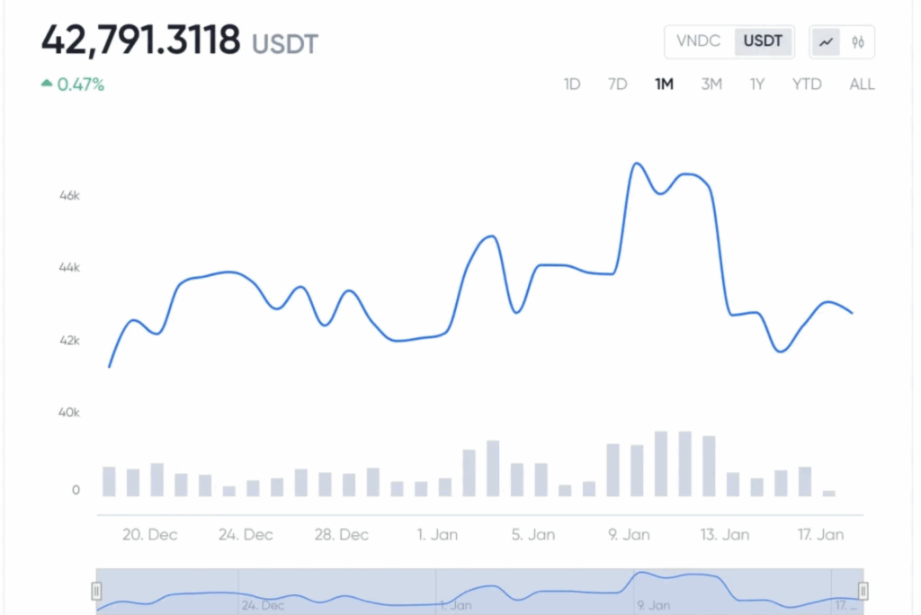The width and height of the screenshot is (921, 615).
Task: Click the left range navigator handle
Action: point(96,591)
